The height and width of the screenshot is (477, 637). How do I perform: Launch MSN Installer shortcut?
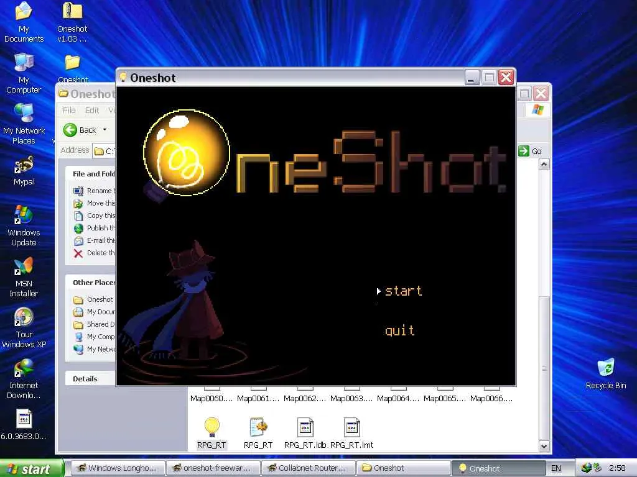pyautogui.click(x=24, y=278)
